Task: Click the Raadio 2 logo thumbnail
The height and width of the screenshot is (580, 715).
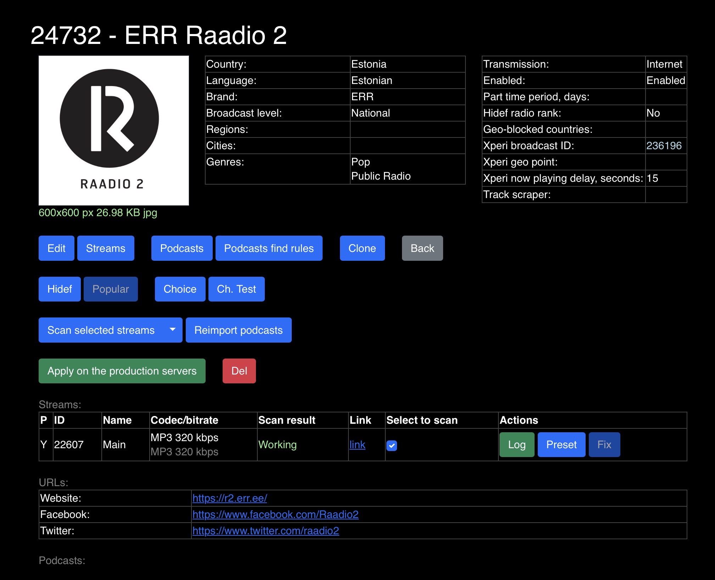Action: coord(113,130)
